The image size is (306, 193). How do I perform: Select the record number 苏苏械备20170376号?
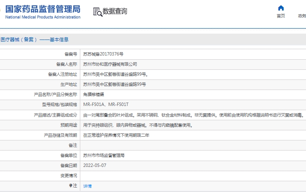click(x=103, y=54)
